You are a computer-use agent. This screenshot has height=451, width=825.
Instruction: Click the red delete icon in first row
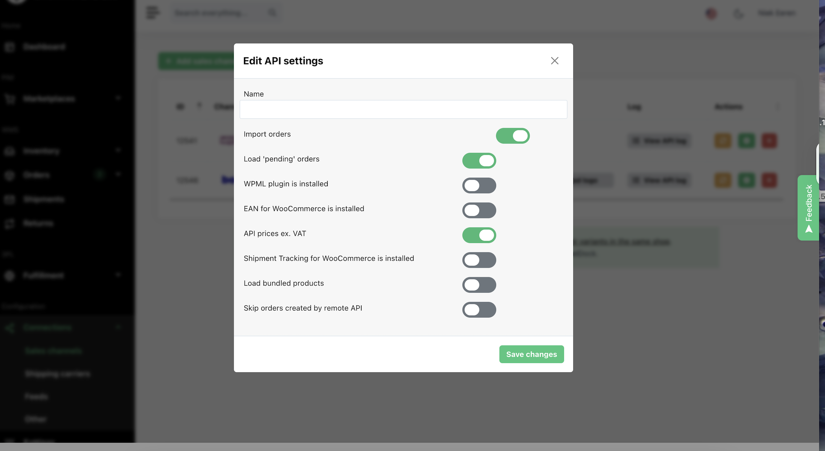(769, 141)
